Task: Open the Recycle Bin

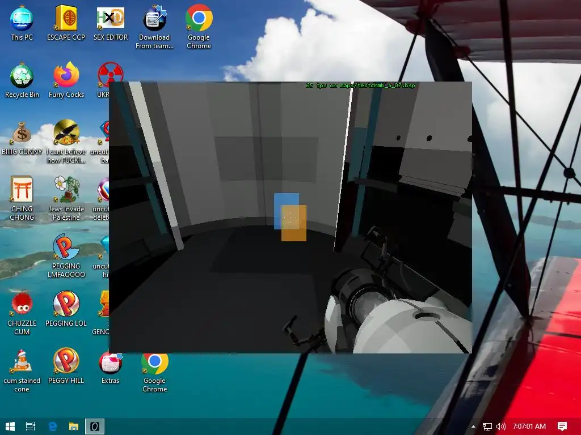Action: 22,80
